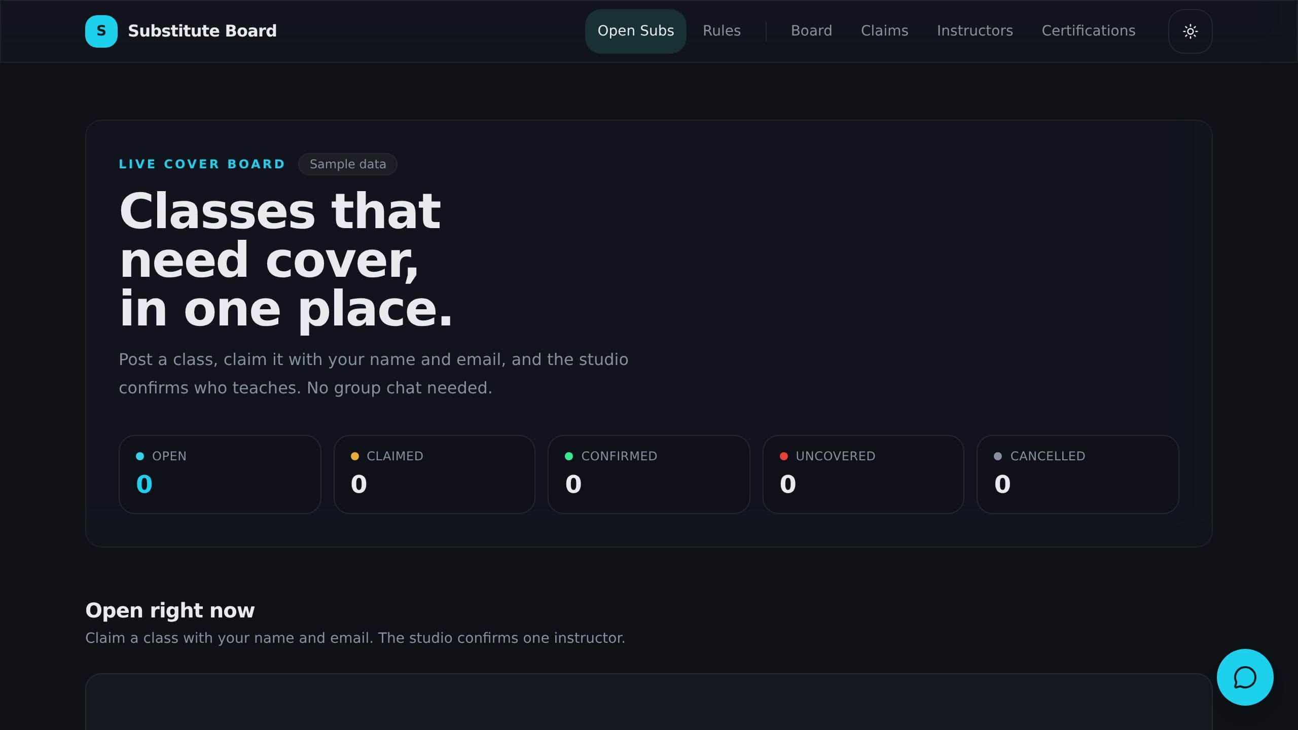
Task: Open the chat bubble floating button
Action: (1245, 677)
